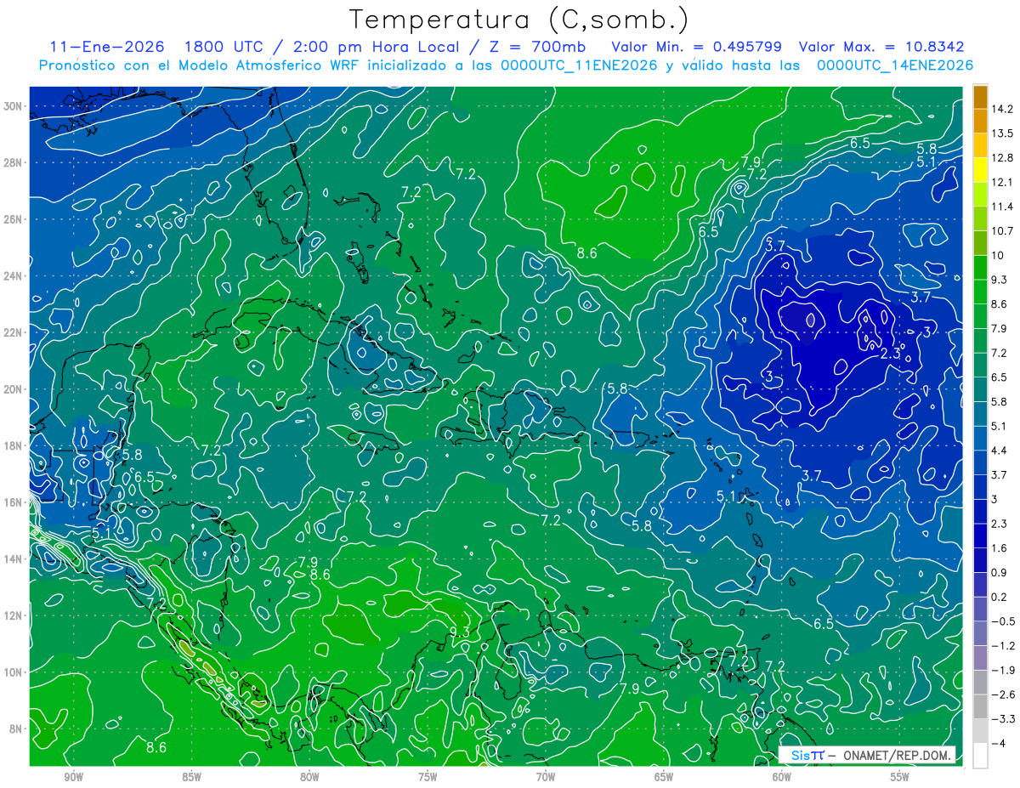Screen dimensions: 1020x788
Task: Click the gray swatch between -3.3 and -2.6
Action: 980,706
